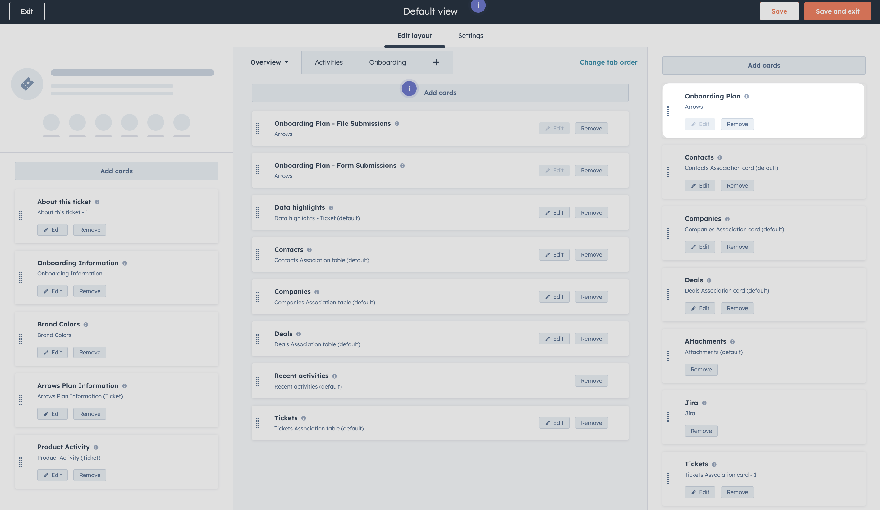Click info icon next to Onboarding Plan sidebar card
880x510 pixels.
click(x=746, y=97)
